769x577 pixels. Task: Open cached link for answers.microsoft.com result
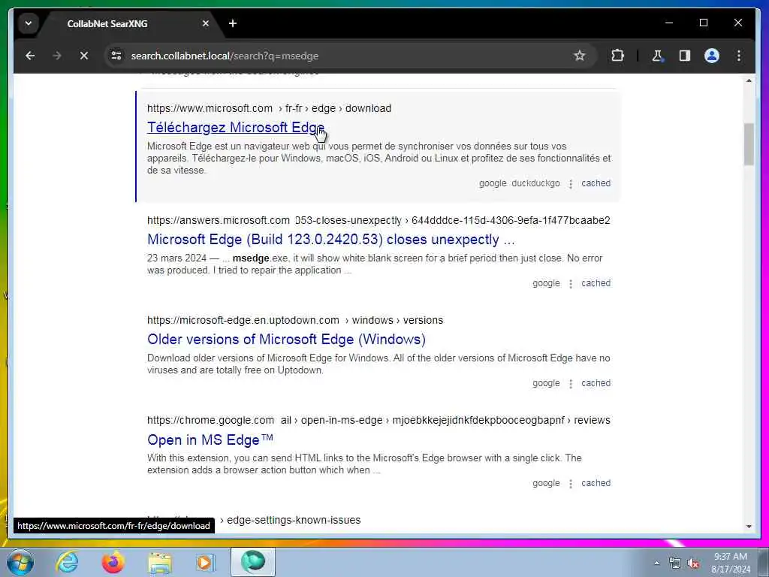pyautogui.click(x=596, y=283)
